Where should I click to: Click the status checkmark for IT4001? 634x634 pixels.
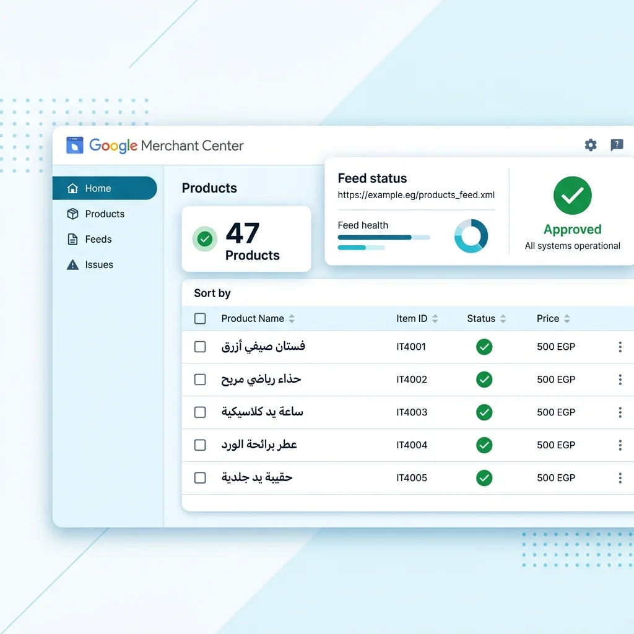pyautogui.click(x=484, y=347)
